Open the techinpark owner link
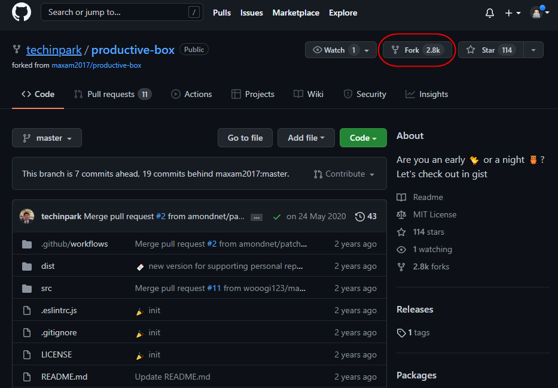The width and height of the screenshot is (558, 388). point(54,50)
